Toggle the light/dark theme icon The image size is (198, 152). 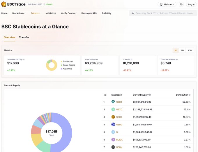(x=181, y=4)
